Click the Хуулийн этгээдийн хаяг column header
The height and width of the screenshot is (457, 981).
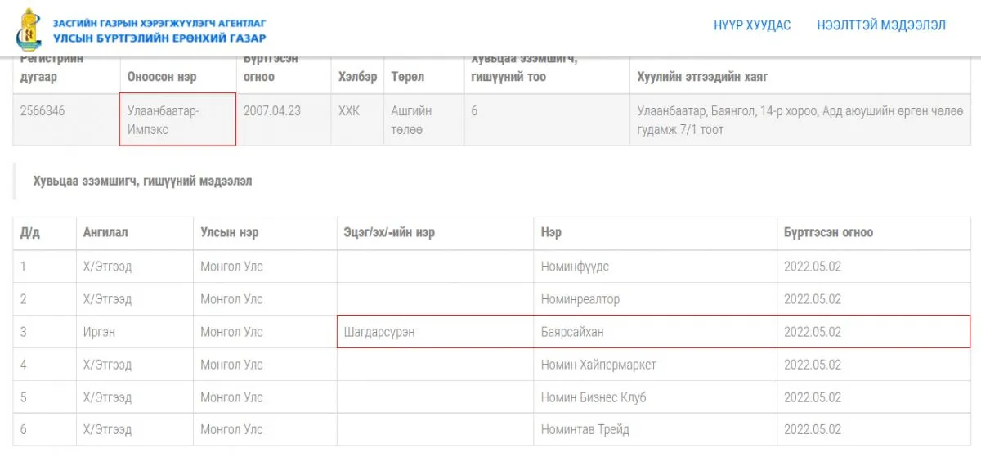702,77
